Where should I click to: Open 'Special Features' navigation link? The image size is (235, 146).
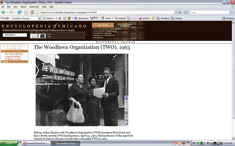[49, 30]
